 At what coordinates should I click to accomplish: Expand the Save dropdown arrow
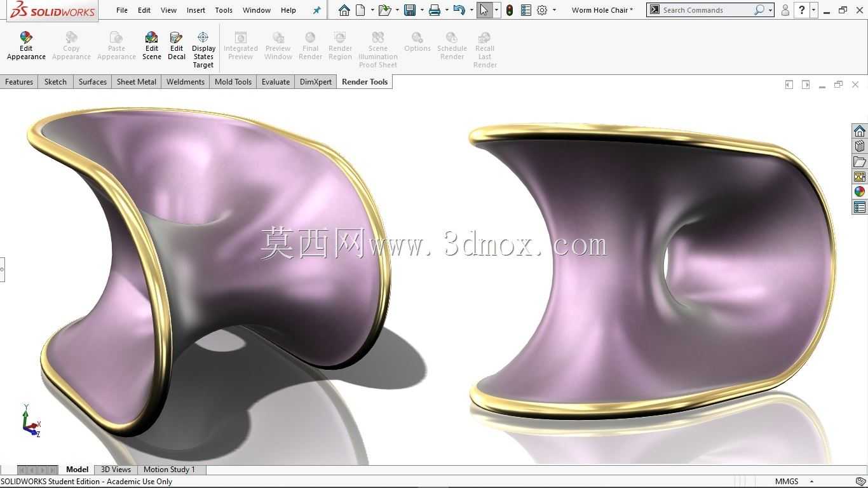pyautogui.click(x=422, y=10)
